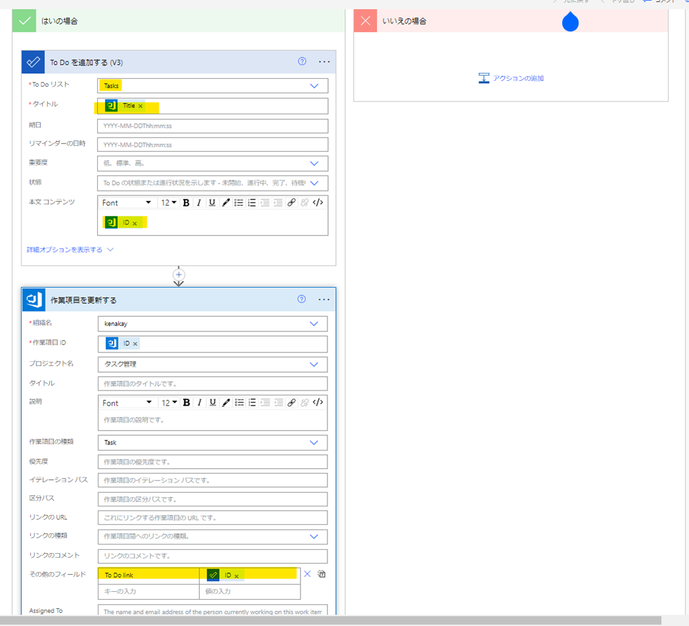Expand 詳細オプションを表示する

point(70,250)
